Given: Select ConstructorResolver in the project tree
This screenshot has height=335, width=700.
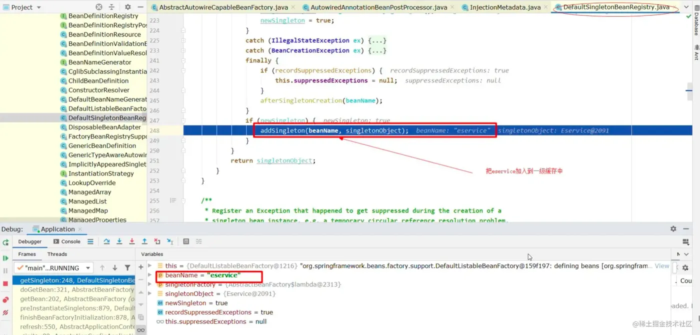Looking at the screenshot, I should (99, 90).
